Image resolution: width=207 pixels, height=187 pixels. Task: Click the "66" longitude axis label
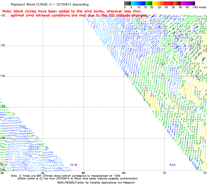point(83,173)
